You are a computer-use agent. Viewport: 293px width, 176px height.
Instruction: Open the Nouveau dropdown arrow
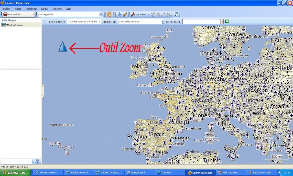149,14
